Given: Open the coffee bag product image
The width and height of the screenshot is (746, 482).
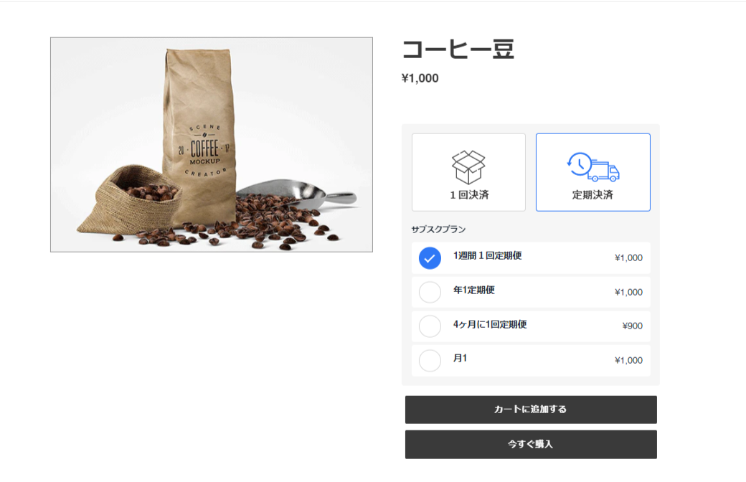Looking at the screenshot, I should (x=212, y=145).
